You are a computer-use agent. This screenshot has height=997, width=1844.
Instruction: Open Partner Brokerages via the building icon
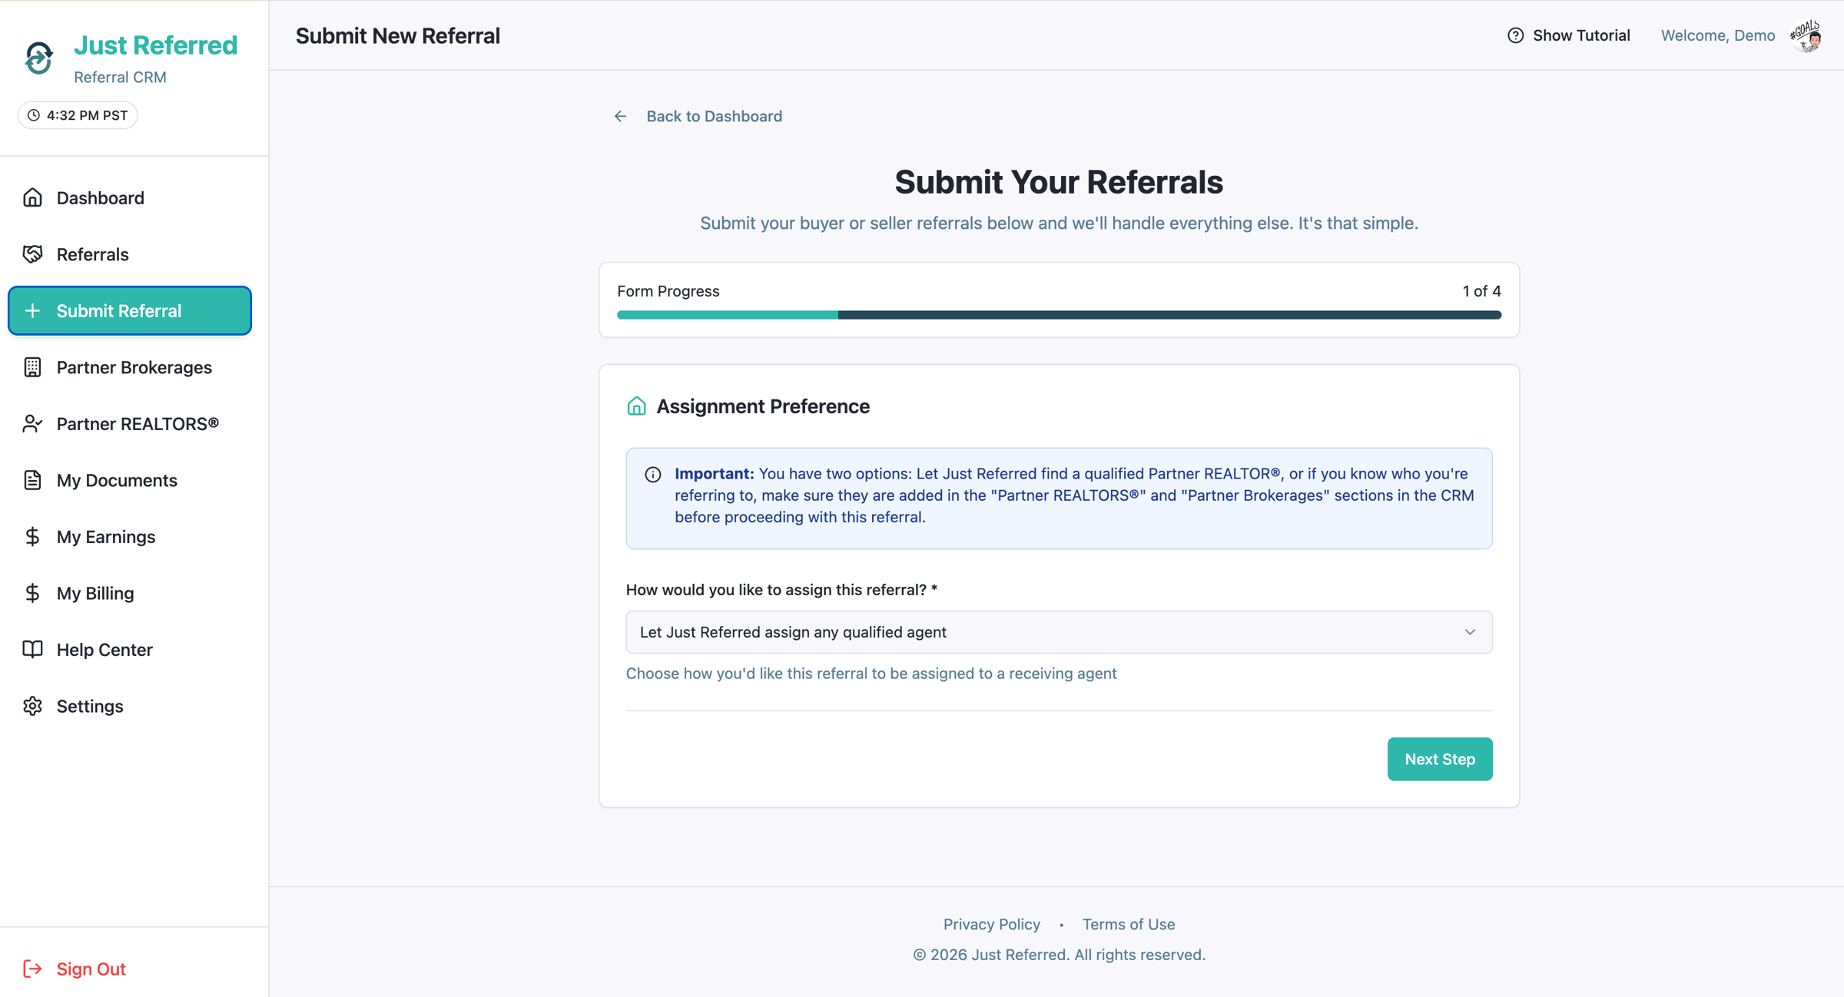[x=33, y=367]
